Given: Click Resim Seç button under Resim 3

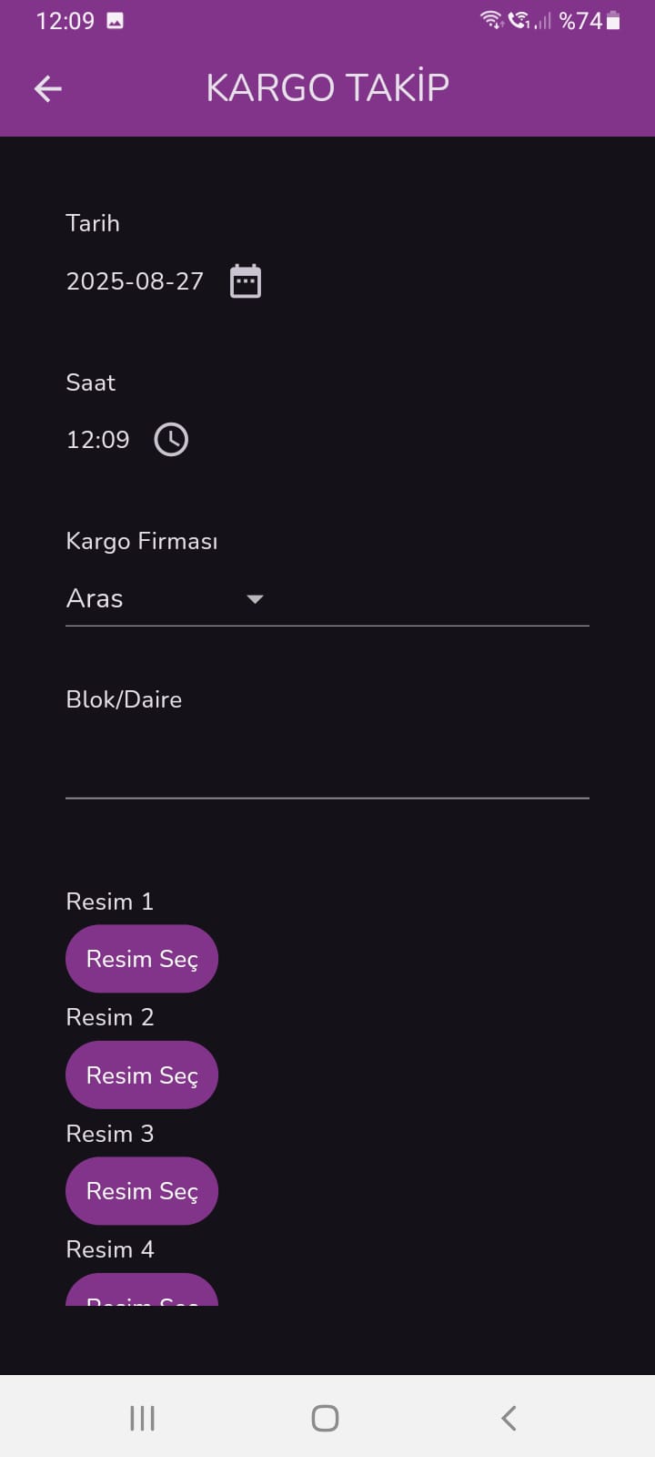Looking at the screenshot, I should click(142, 1191).
